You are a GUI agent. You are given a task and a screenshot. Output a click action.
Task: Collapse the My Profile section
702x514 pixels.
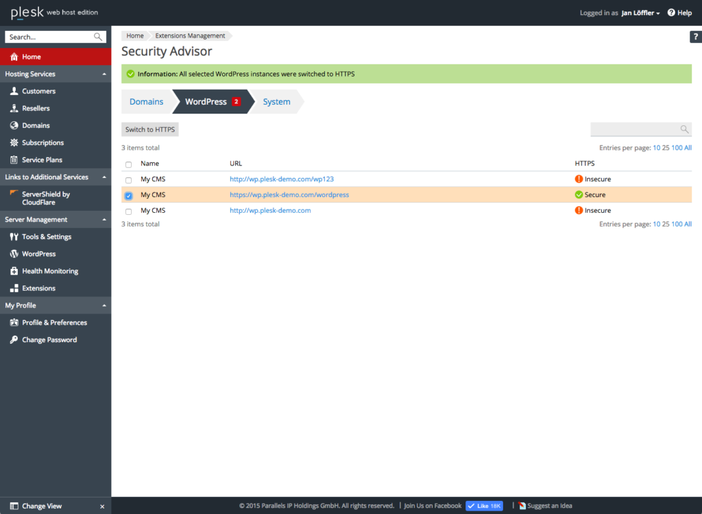[104, 306]
